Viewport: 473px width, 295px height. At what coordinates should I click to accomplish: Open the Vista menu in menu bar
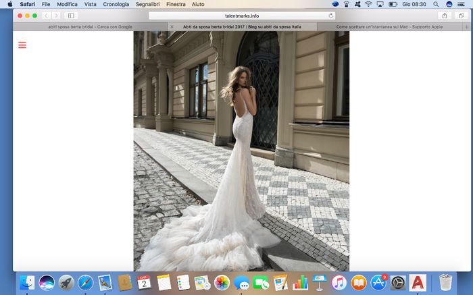[90, 4]
